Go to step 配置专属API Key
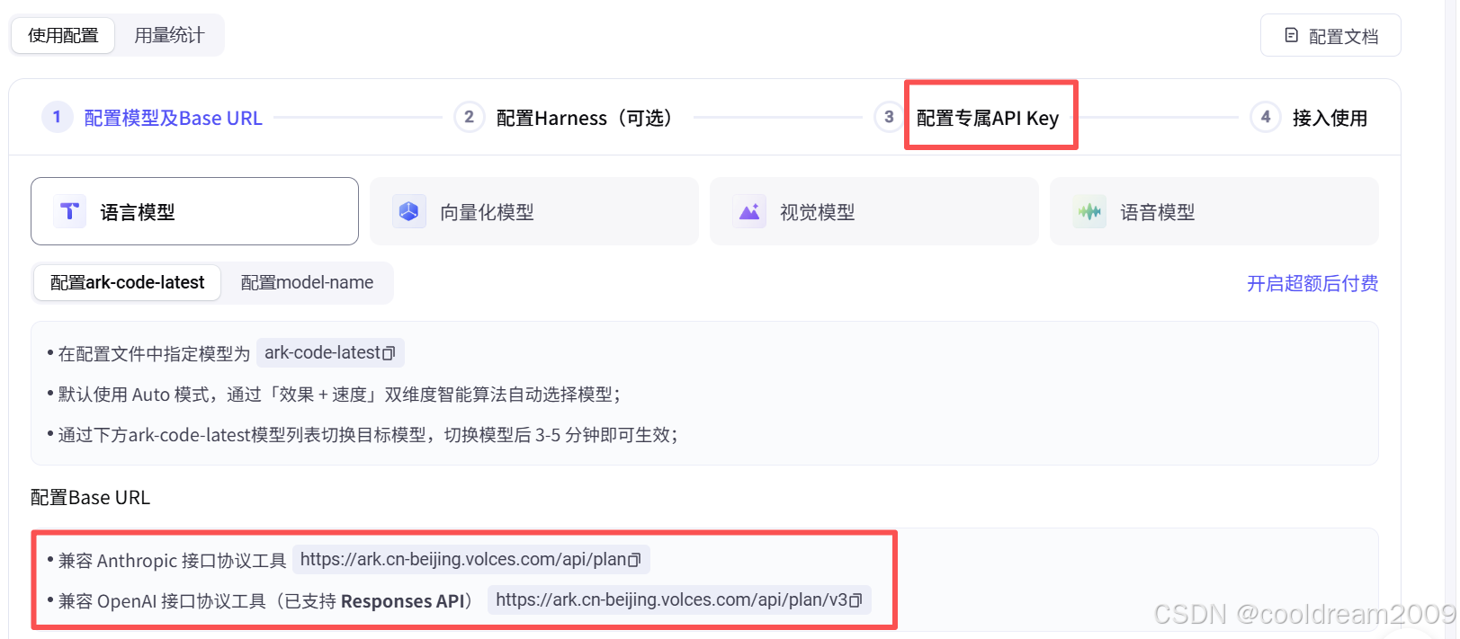The width and height of the screenshot is (1460, 639). [988, 118]
